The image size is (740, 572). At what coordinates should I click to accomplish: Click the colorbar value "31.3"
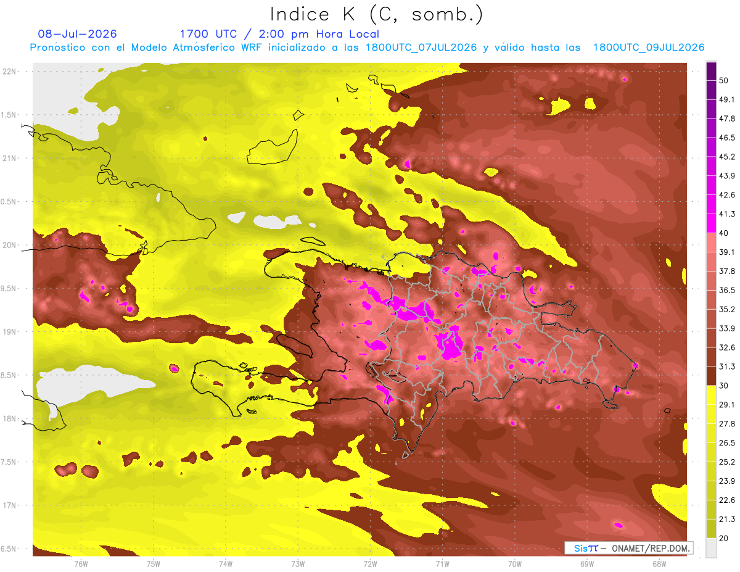[726, 367]
